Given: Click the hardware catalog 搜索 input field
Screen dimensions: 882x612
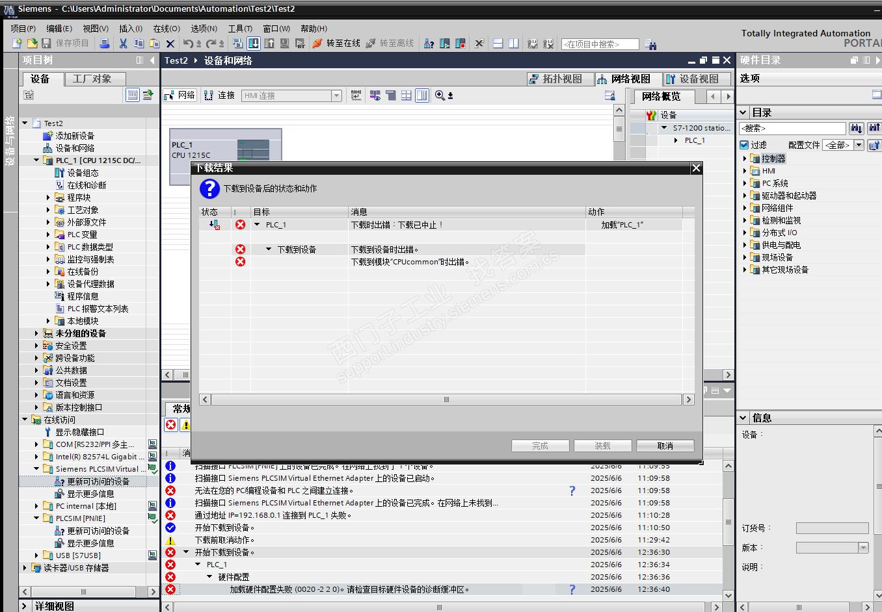Looking at the screenshot, I should pyautogui.click(x=793, y=128).
